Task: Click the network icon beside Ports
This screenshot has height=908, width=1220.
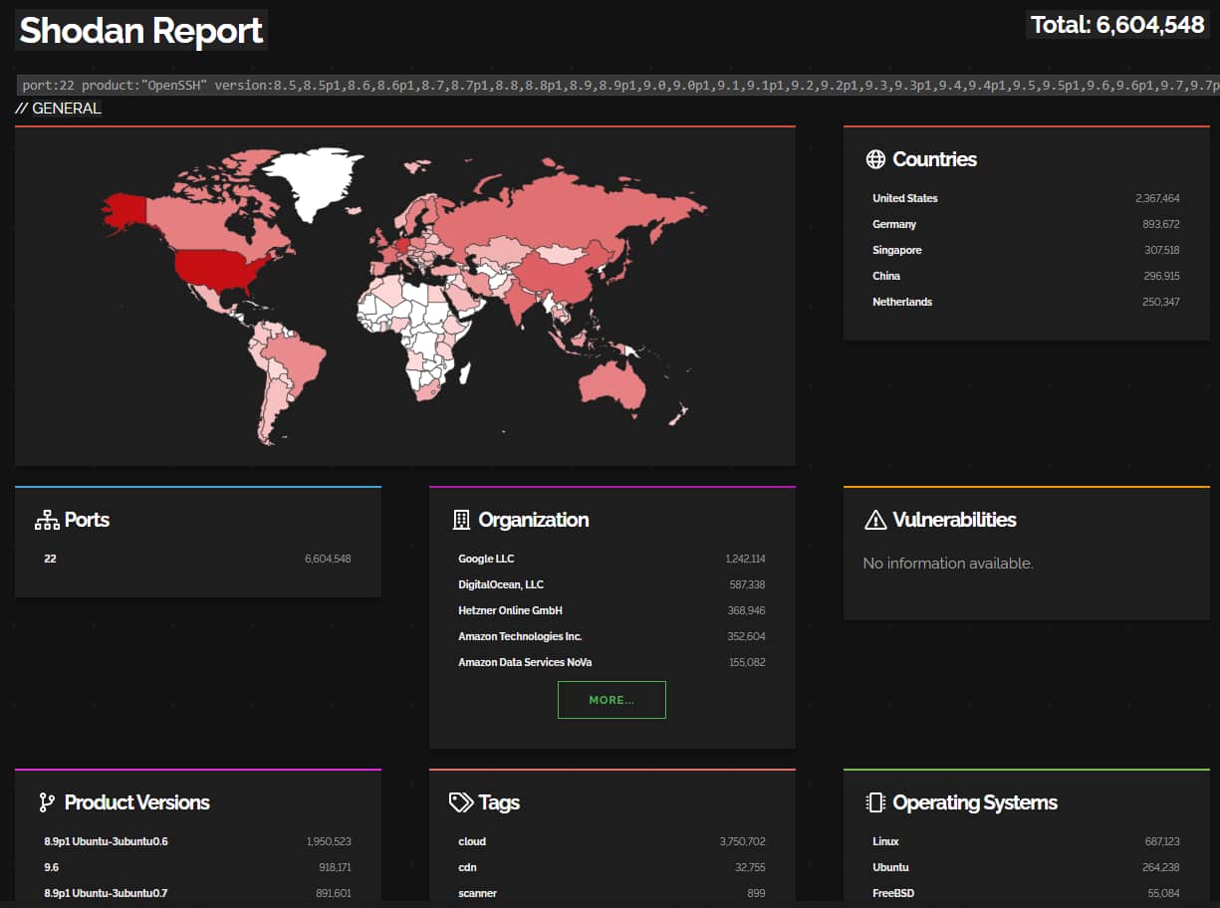Action: [47, 520]
